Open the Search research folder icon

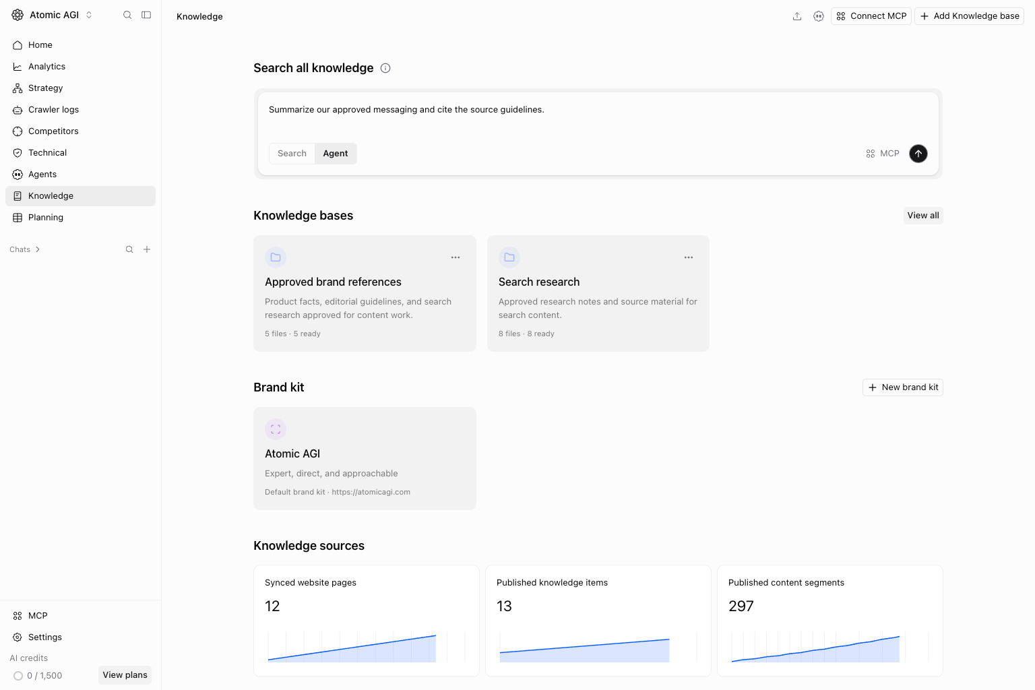[509, 257]
